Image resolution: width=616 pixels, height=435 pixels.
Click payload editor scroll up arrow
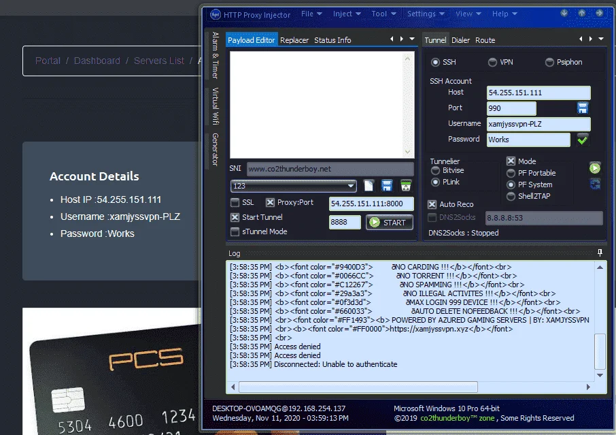pos(407,59)
